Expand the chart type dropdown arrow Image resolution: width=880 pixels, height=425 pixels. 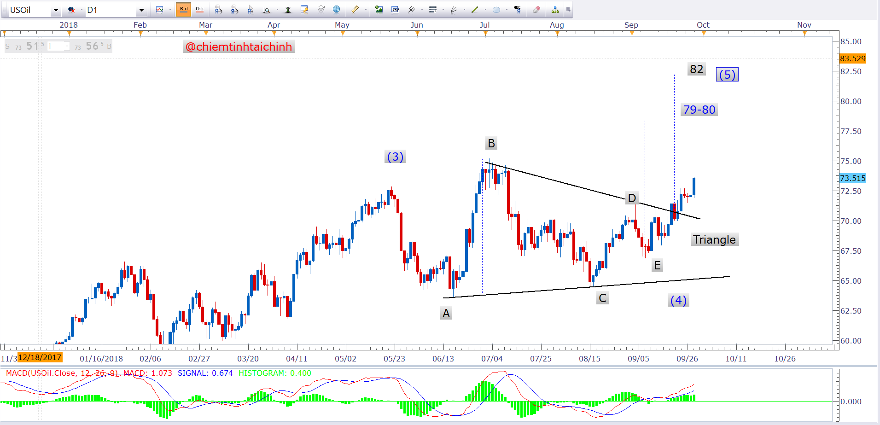click(x=170, y=10)
